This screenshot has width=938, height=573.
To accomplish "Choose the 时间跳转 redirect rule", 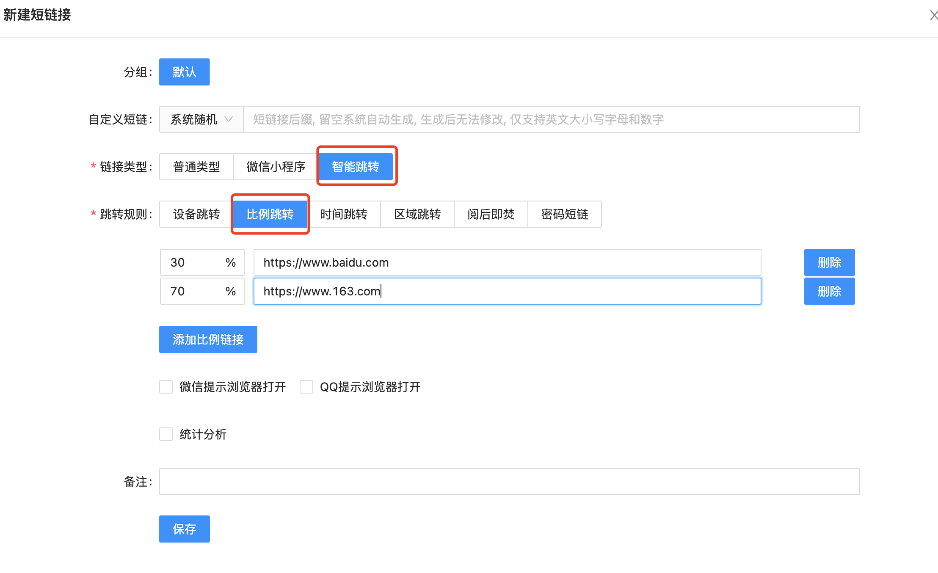I will tap(344, 214).
